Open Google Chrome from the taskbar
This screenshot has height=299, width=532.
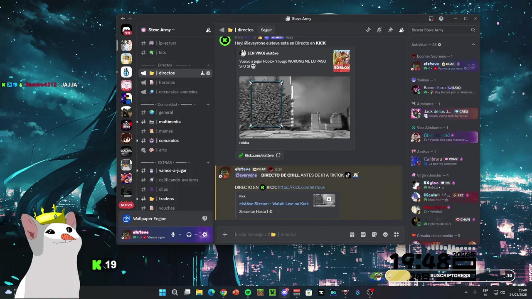(224, 292)
